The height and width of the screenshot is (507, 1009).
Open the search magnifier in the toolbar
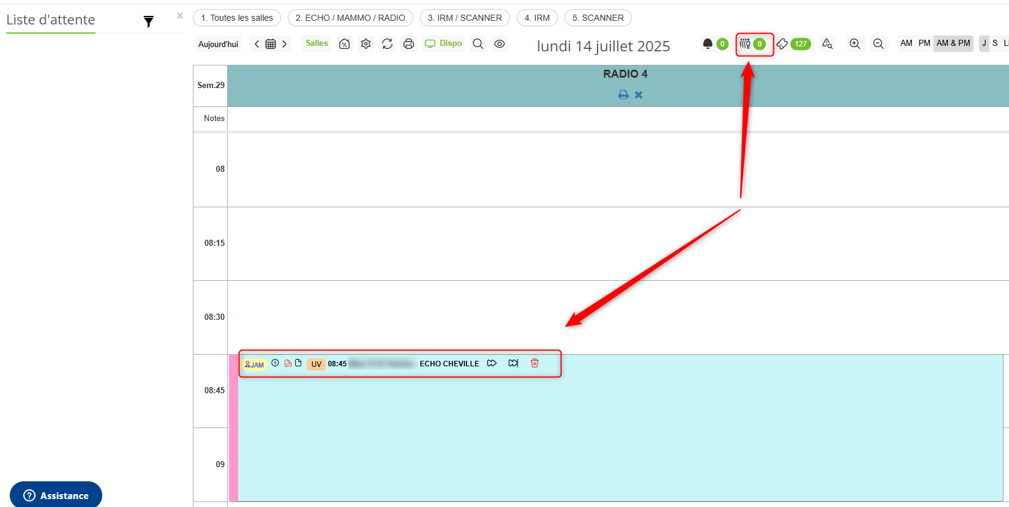point(478,44)
